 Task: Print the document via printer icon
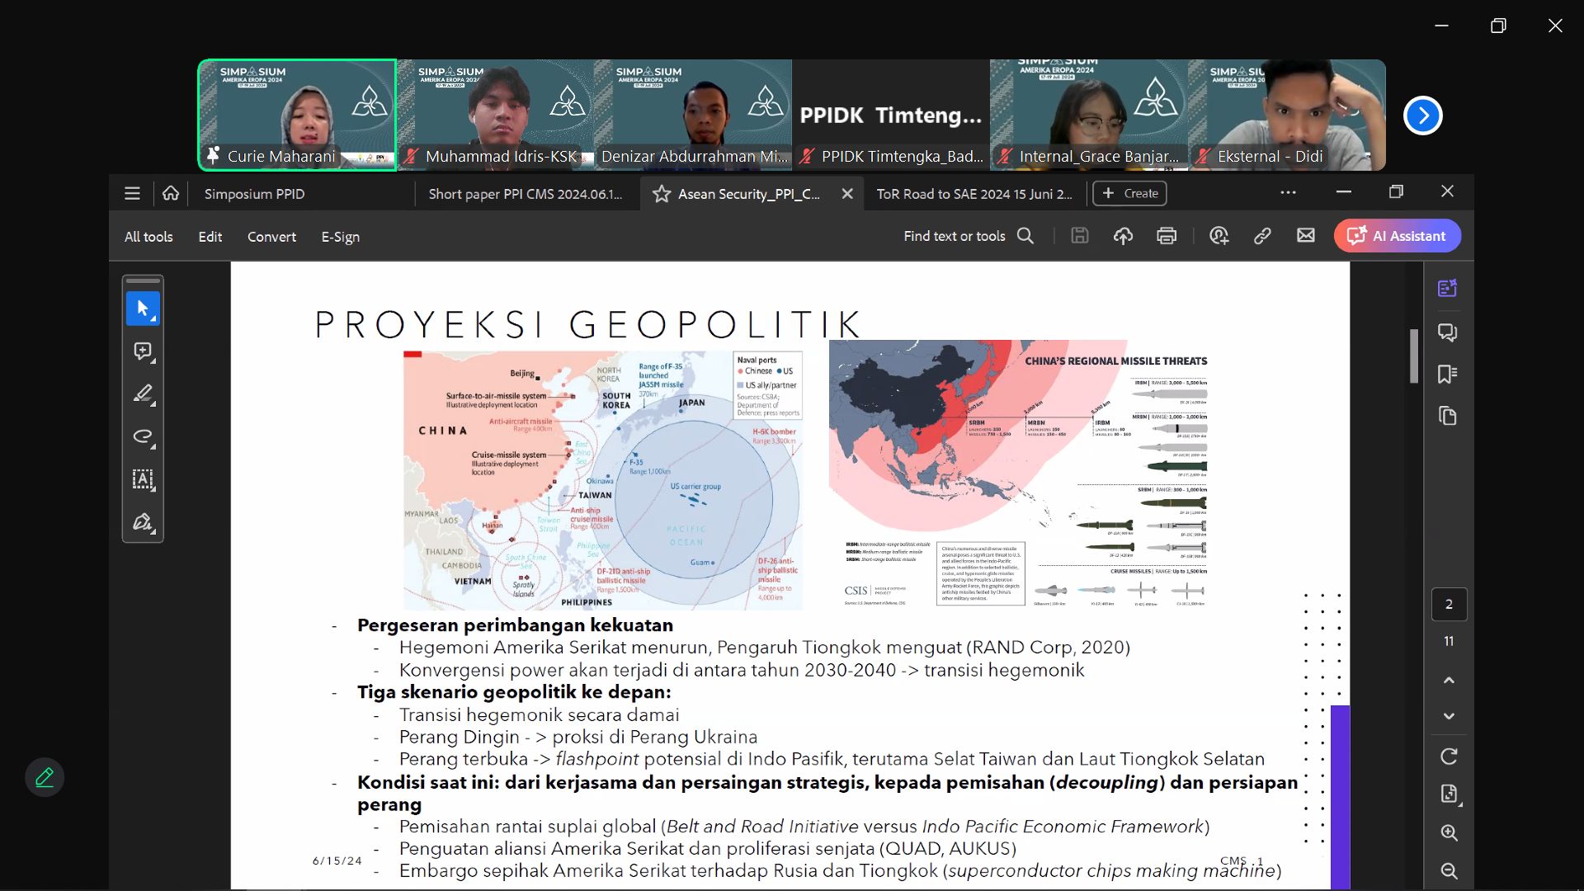[1167, 236]
